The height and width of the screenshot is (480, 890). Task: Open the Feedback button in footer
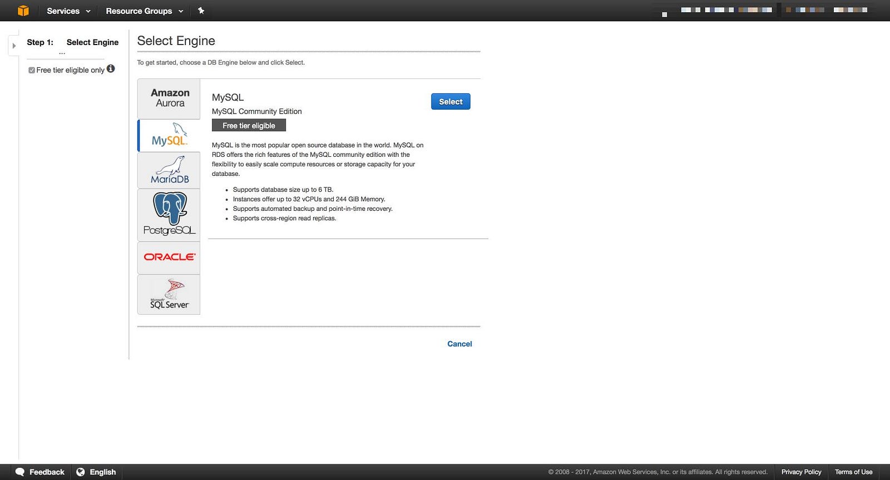tap(40, 472)
